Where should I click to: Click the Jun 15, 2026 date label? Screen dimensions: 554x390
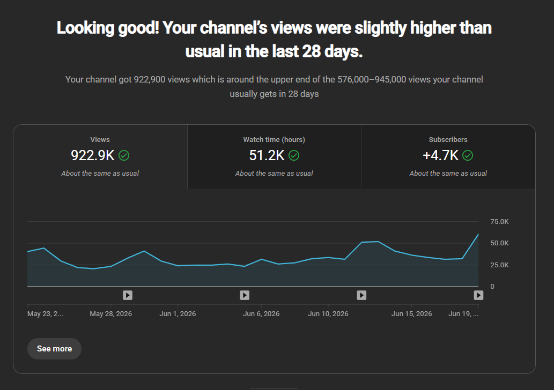[412, 314]
